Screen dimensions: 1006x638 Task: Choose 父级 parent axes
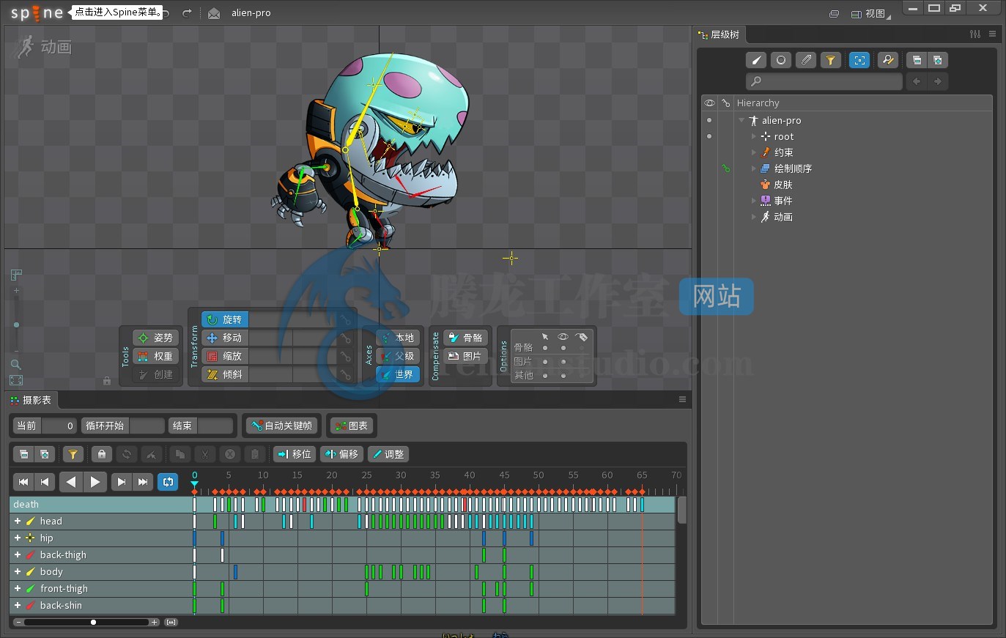398,356
